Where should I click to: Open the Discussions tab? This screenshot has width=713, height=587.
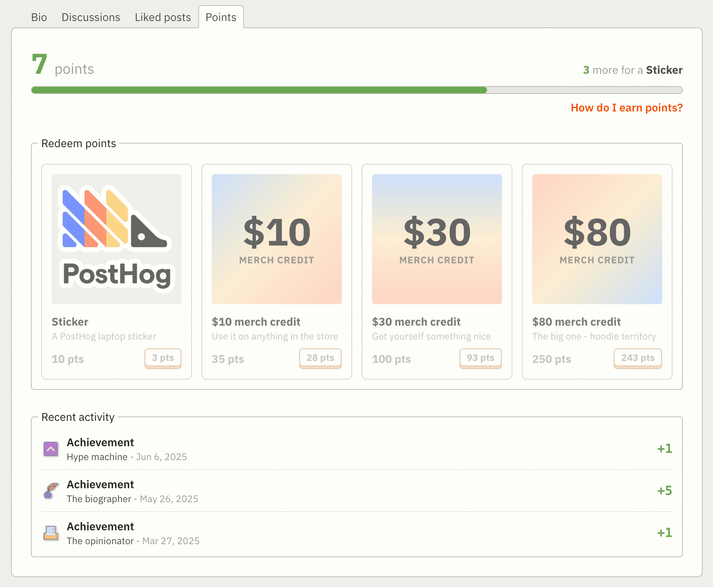coord(90,17)
